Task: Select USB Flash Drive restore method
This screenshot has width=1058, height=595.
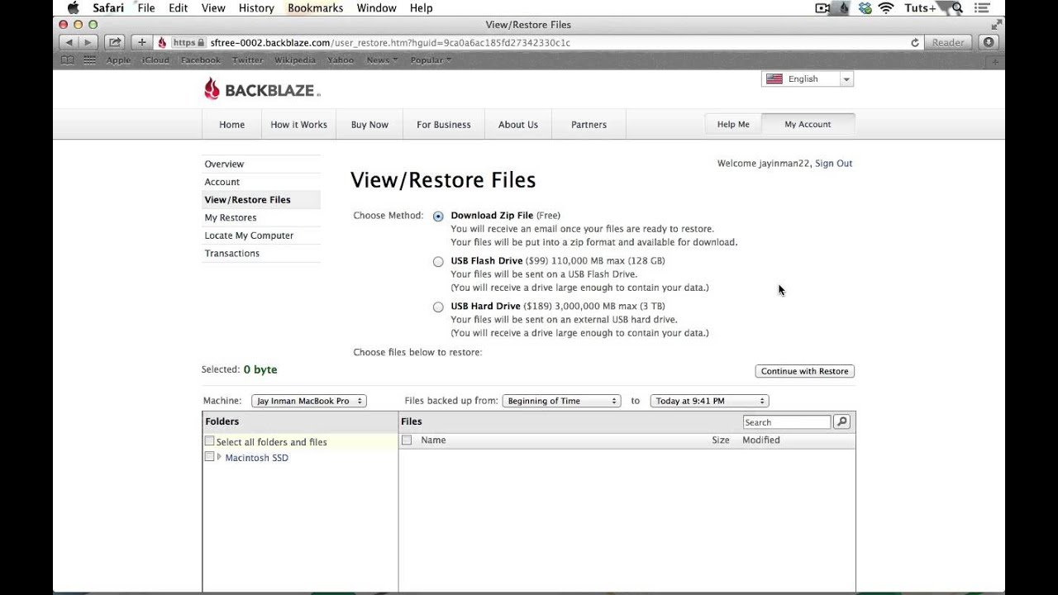Action: (x=438, y=262)
